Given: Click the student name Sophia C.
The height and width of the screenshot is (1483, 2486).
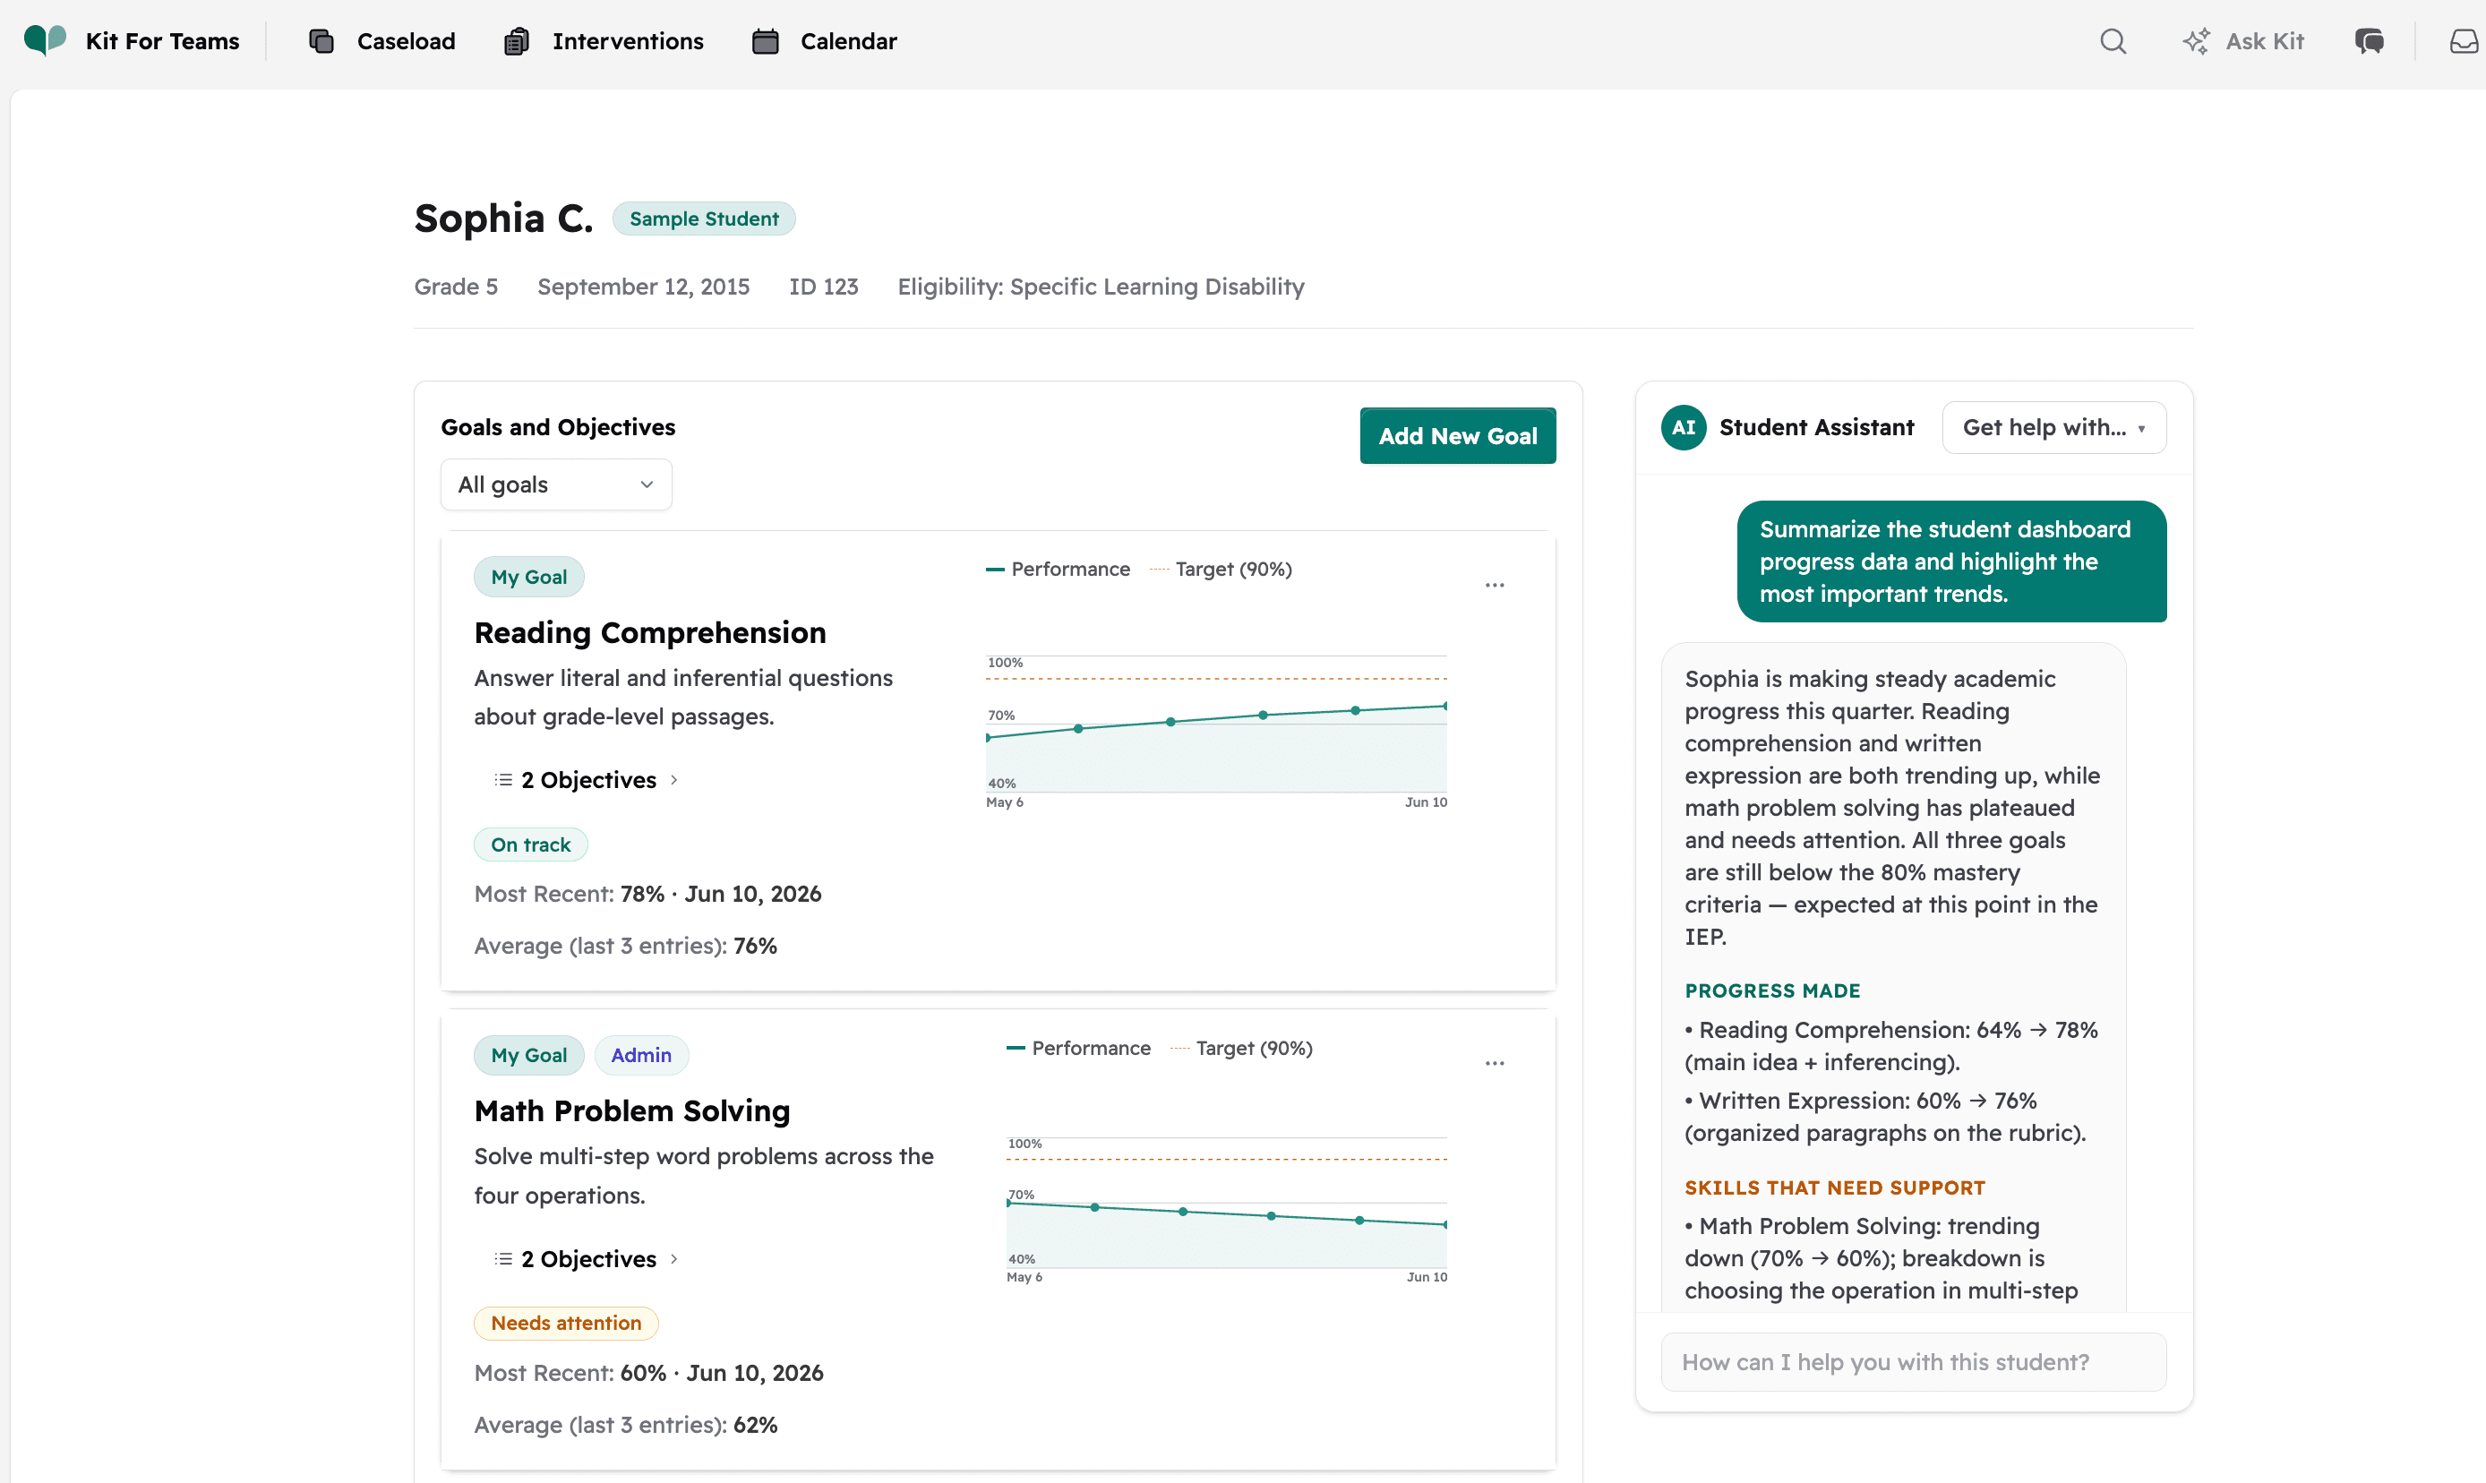Looking at the screenshot, I should [503, 219].
